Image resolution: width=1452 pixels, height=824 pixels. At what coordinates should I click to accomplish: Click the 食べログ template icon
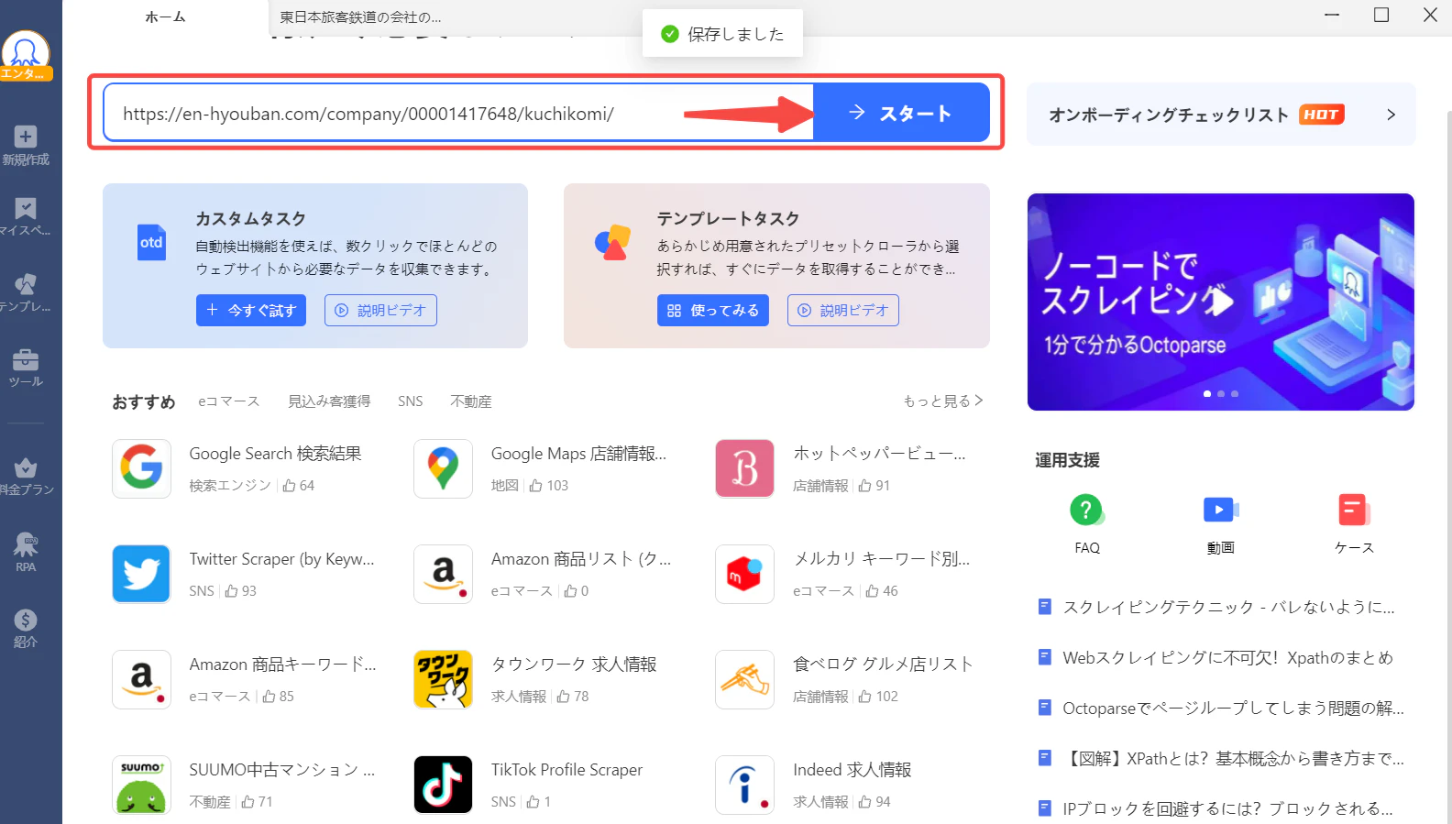point(744,679)
